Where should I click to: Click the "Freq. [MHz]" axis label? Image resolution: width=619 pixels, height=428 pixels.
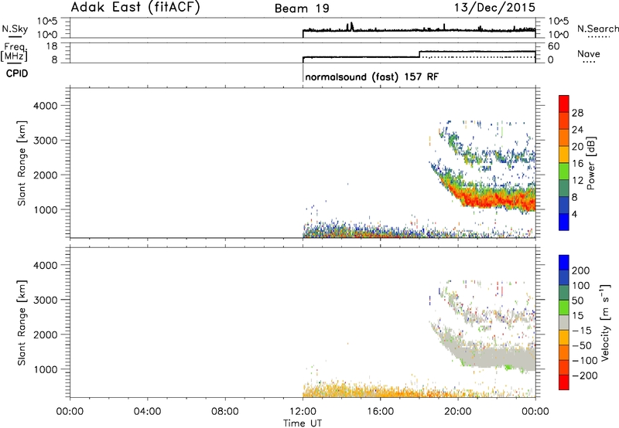(15, 53)
